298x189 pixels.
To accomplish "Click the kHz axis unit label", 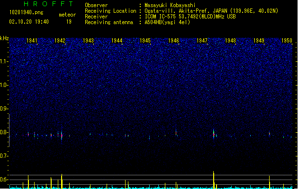I will point(4,38).
